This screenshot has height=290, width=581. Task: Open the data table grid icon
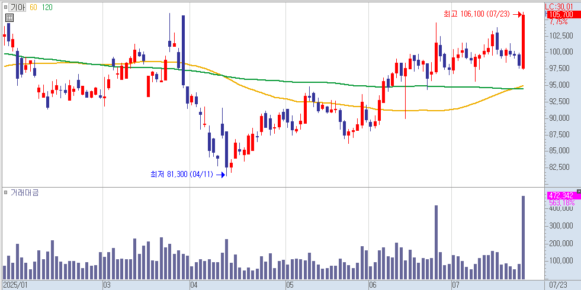(9, 18)
